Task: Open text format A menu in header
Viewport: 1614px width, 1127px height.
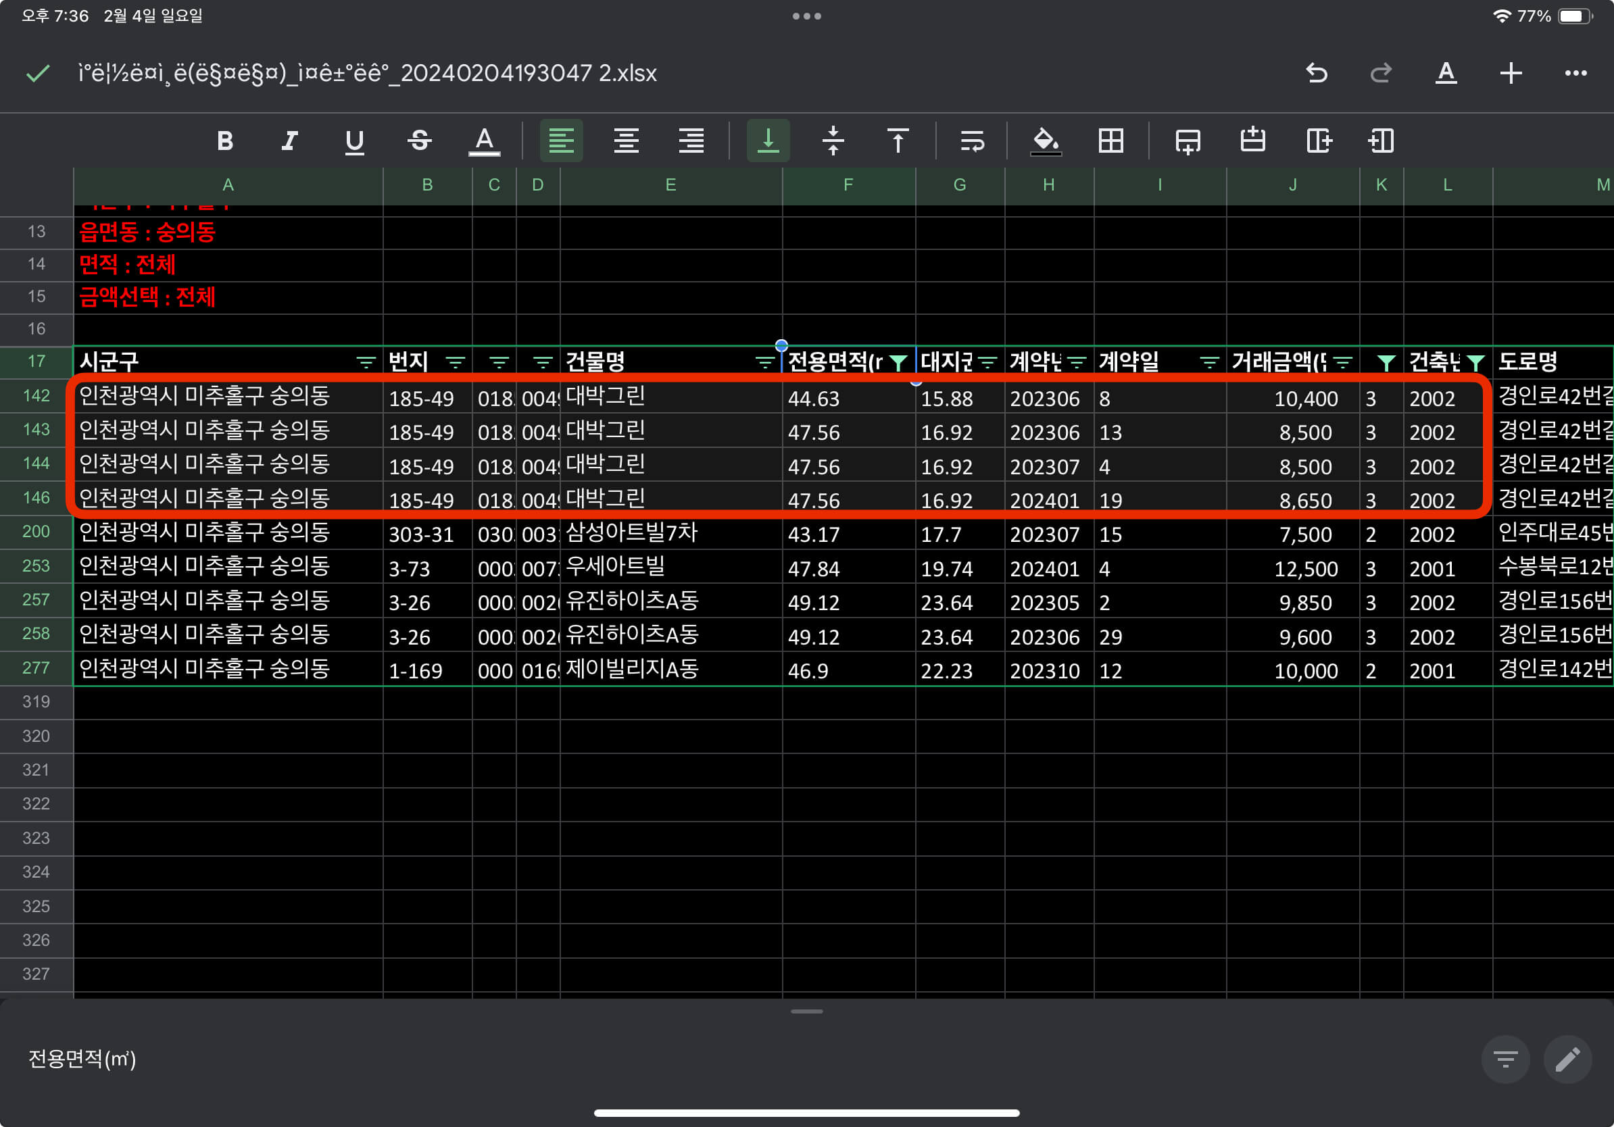Action: (x=1445, y=73)
